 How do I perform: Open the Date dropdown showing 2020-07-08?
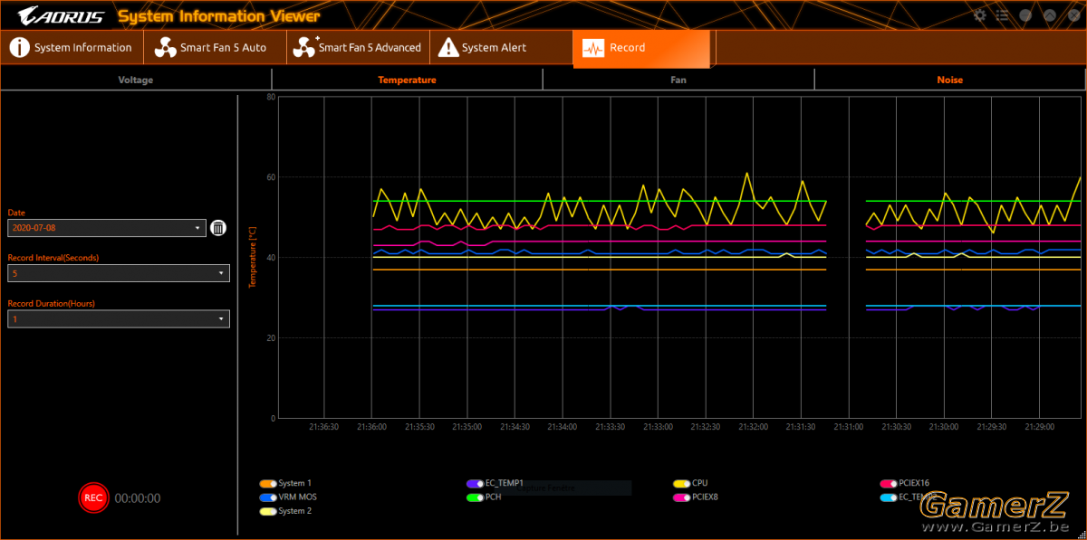(x=107, y=228)
